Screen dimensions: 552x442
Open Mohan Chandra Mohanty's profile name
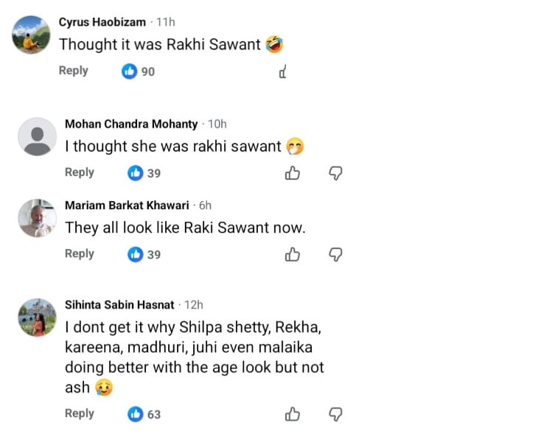click(x=131, y=124)
